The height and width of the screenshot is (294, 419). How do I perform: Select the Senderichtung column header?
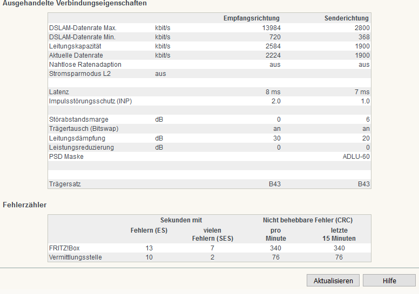(x=346, y=18)
